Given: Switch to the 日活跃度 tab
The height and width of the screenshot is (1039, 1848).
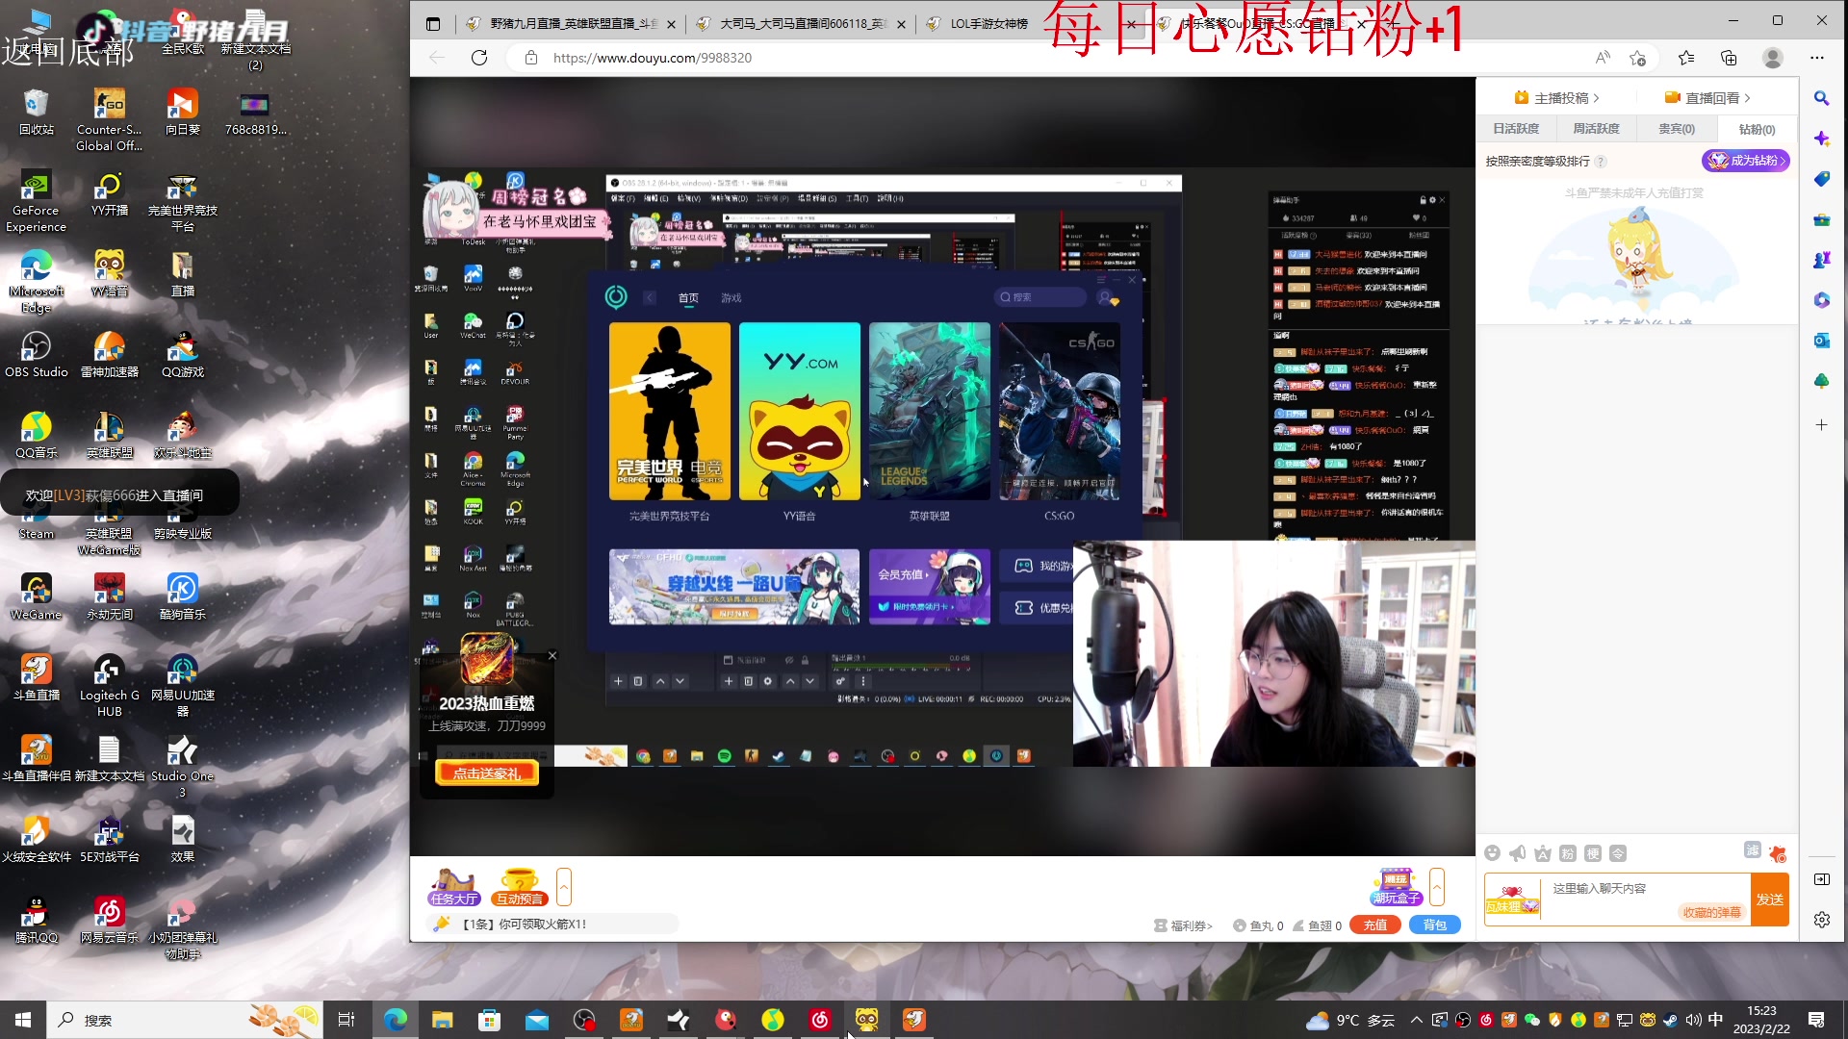Looking at the screenshot, I should 1517,128.
